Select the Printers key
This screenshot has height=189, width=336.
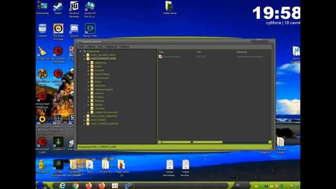tap(99, 97)
